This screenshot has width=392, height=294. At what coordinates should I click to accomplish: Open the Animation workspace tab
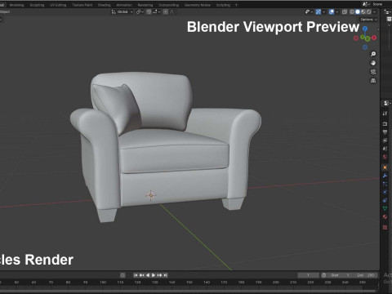tap(124, 5)
